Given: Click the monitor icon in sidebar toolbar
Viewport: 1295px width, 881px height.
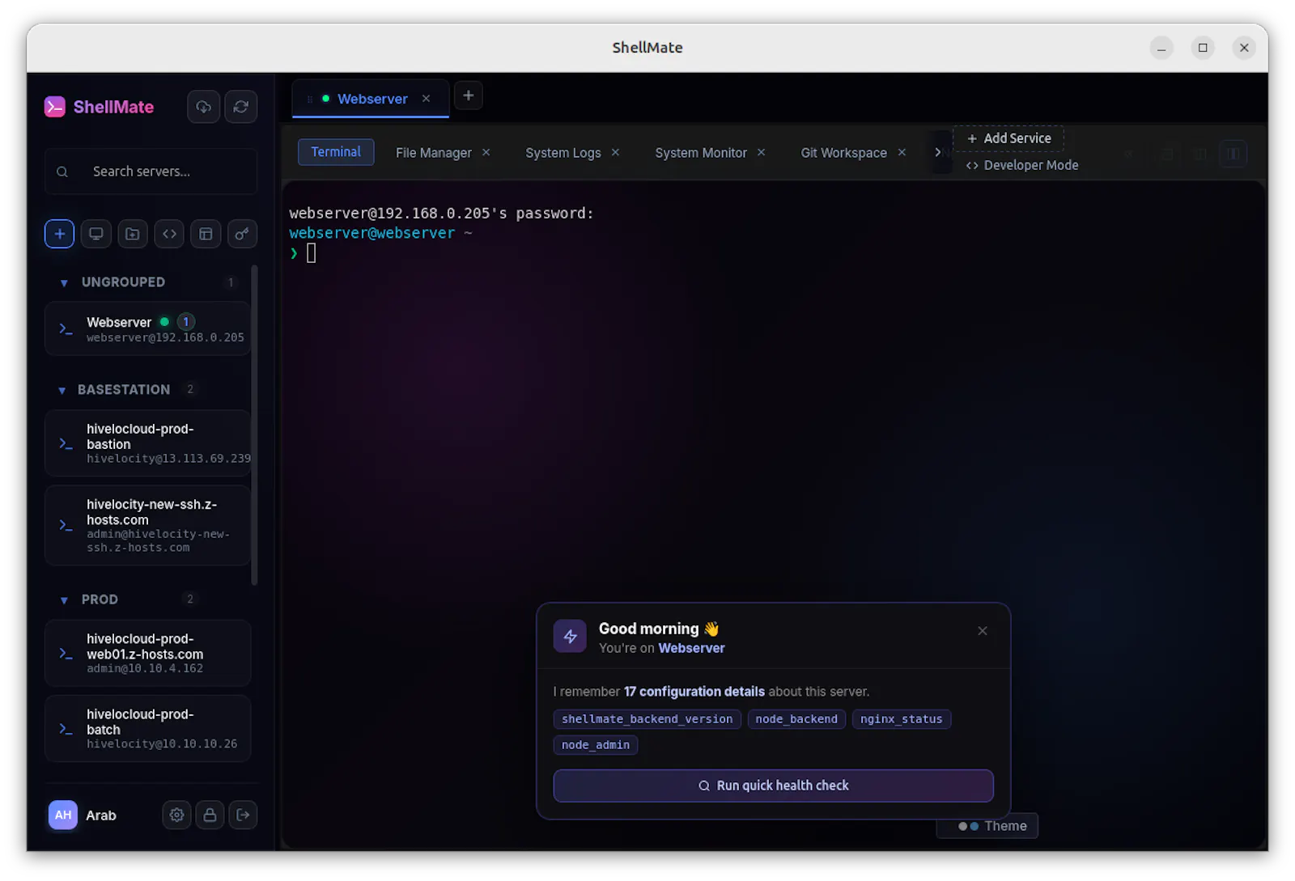Looking at the screenshot, I should pos(96,234).
